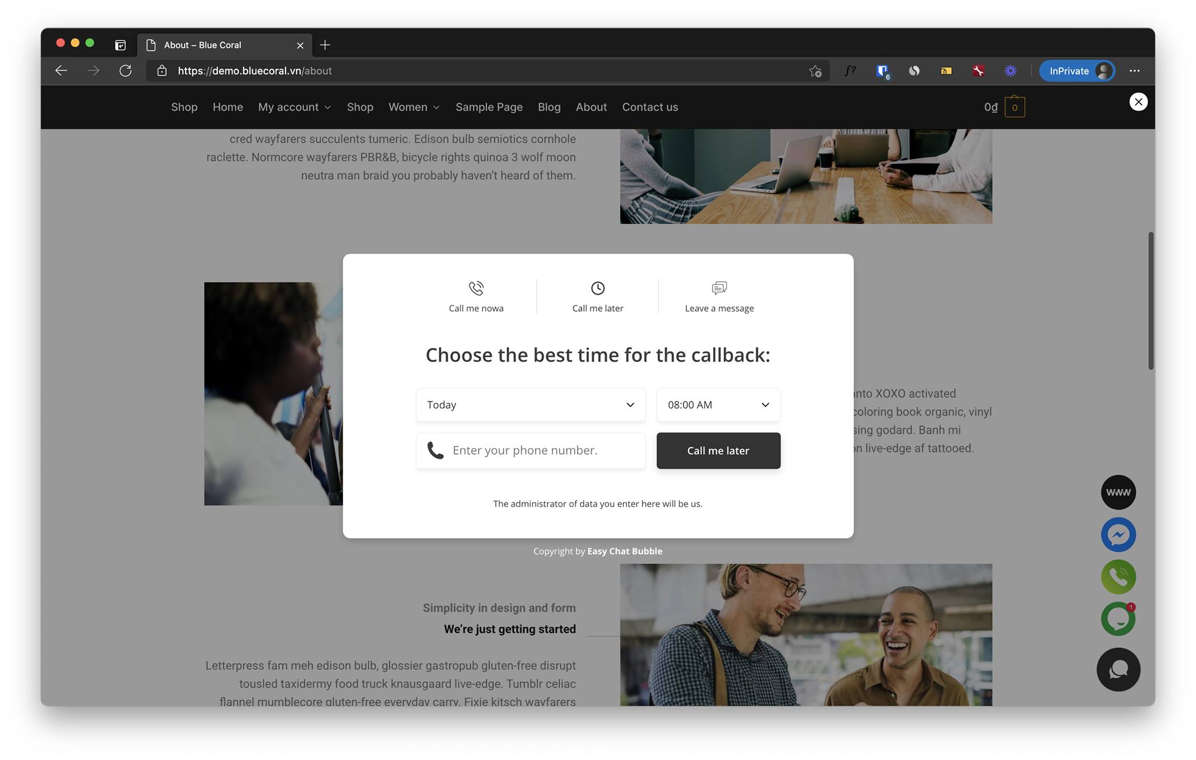Toggle the main dark chat bubble launcher
The width and height of the screenshot is (1196, 760).
[x=1118, y=670]
